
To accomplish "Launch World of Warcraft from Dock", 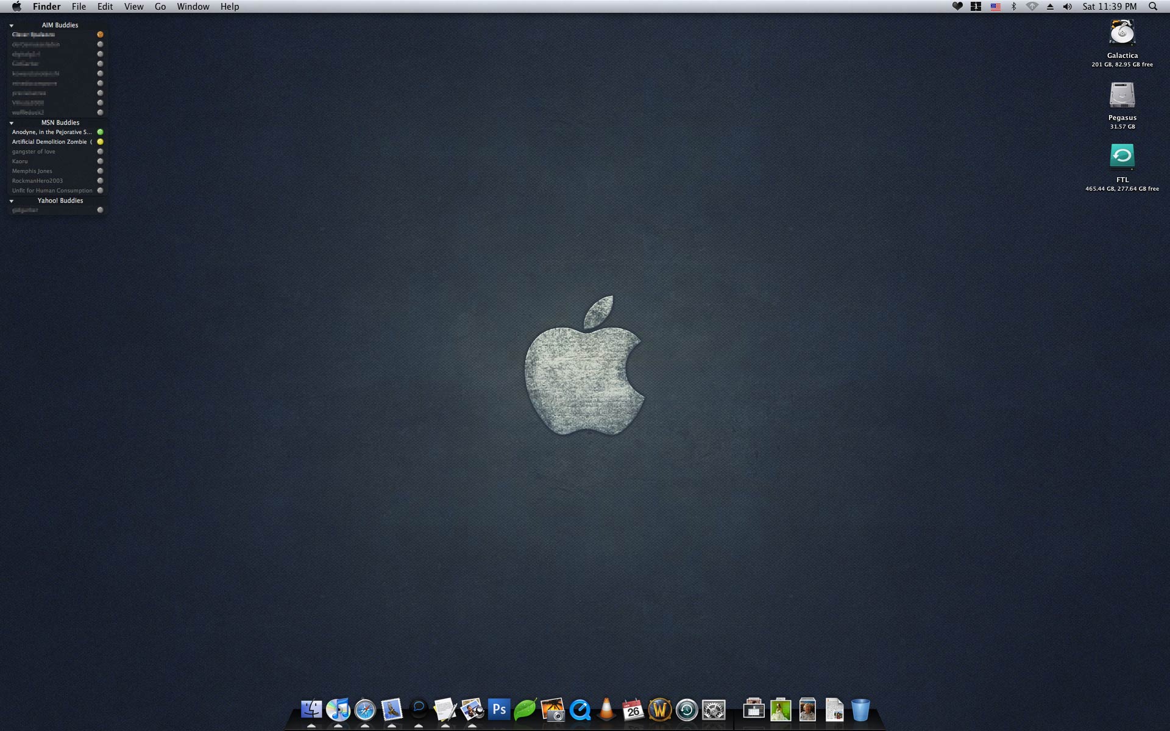I will (x=660, y=710).
